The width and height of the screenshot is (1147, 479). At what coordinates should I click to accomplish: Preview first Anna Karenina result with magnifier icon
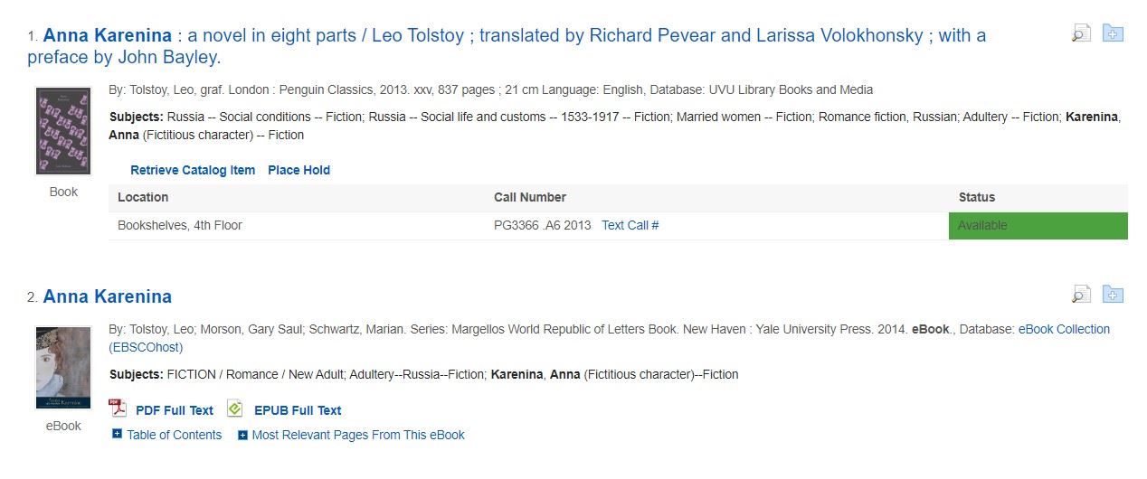click(1081, 34)
